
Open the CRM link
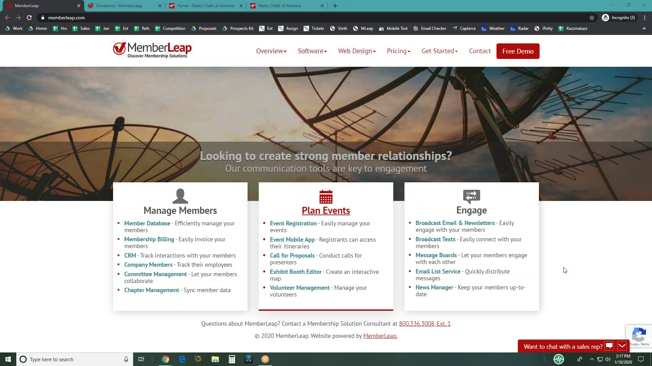click(130, 256)
